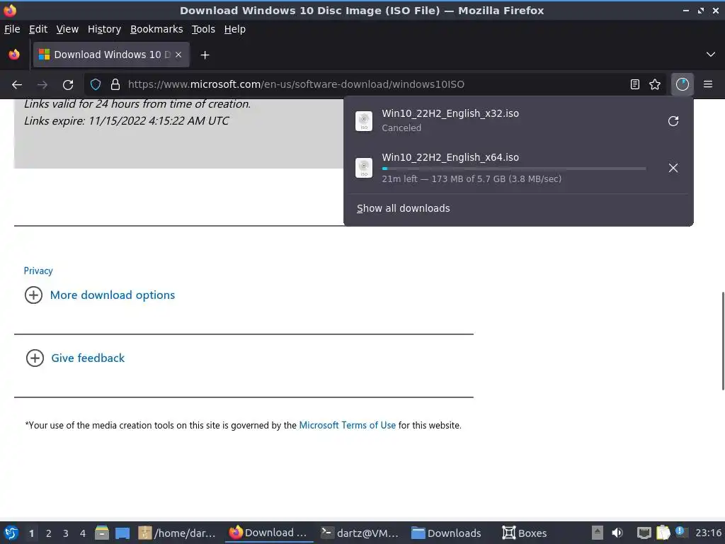Image resolution: width=725 pixels, height=544 pixels.
Task: Click Show all downloads
Action: click(x=403, y=209)
